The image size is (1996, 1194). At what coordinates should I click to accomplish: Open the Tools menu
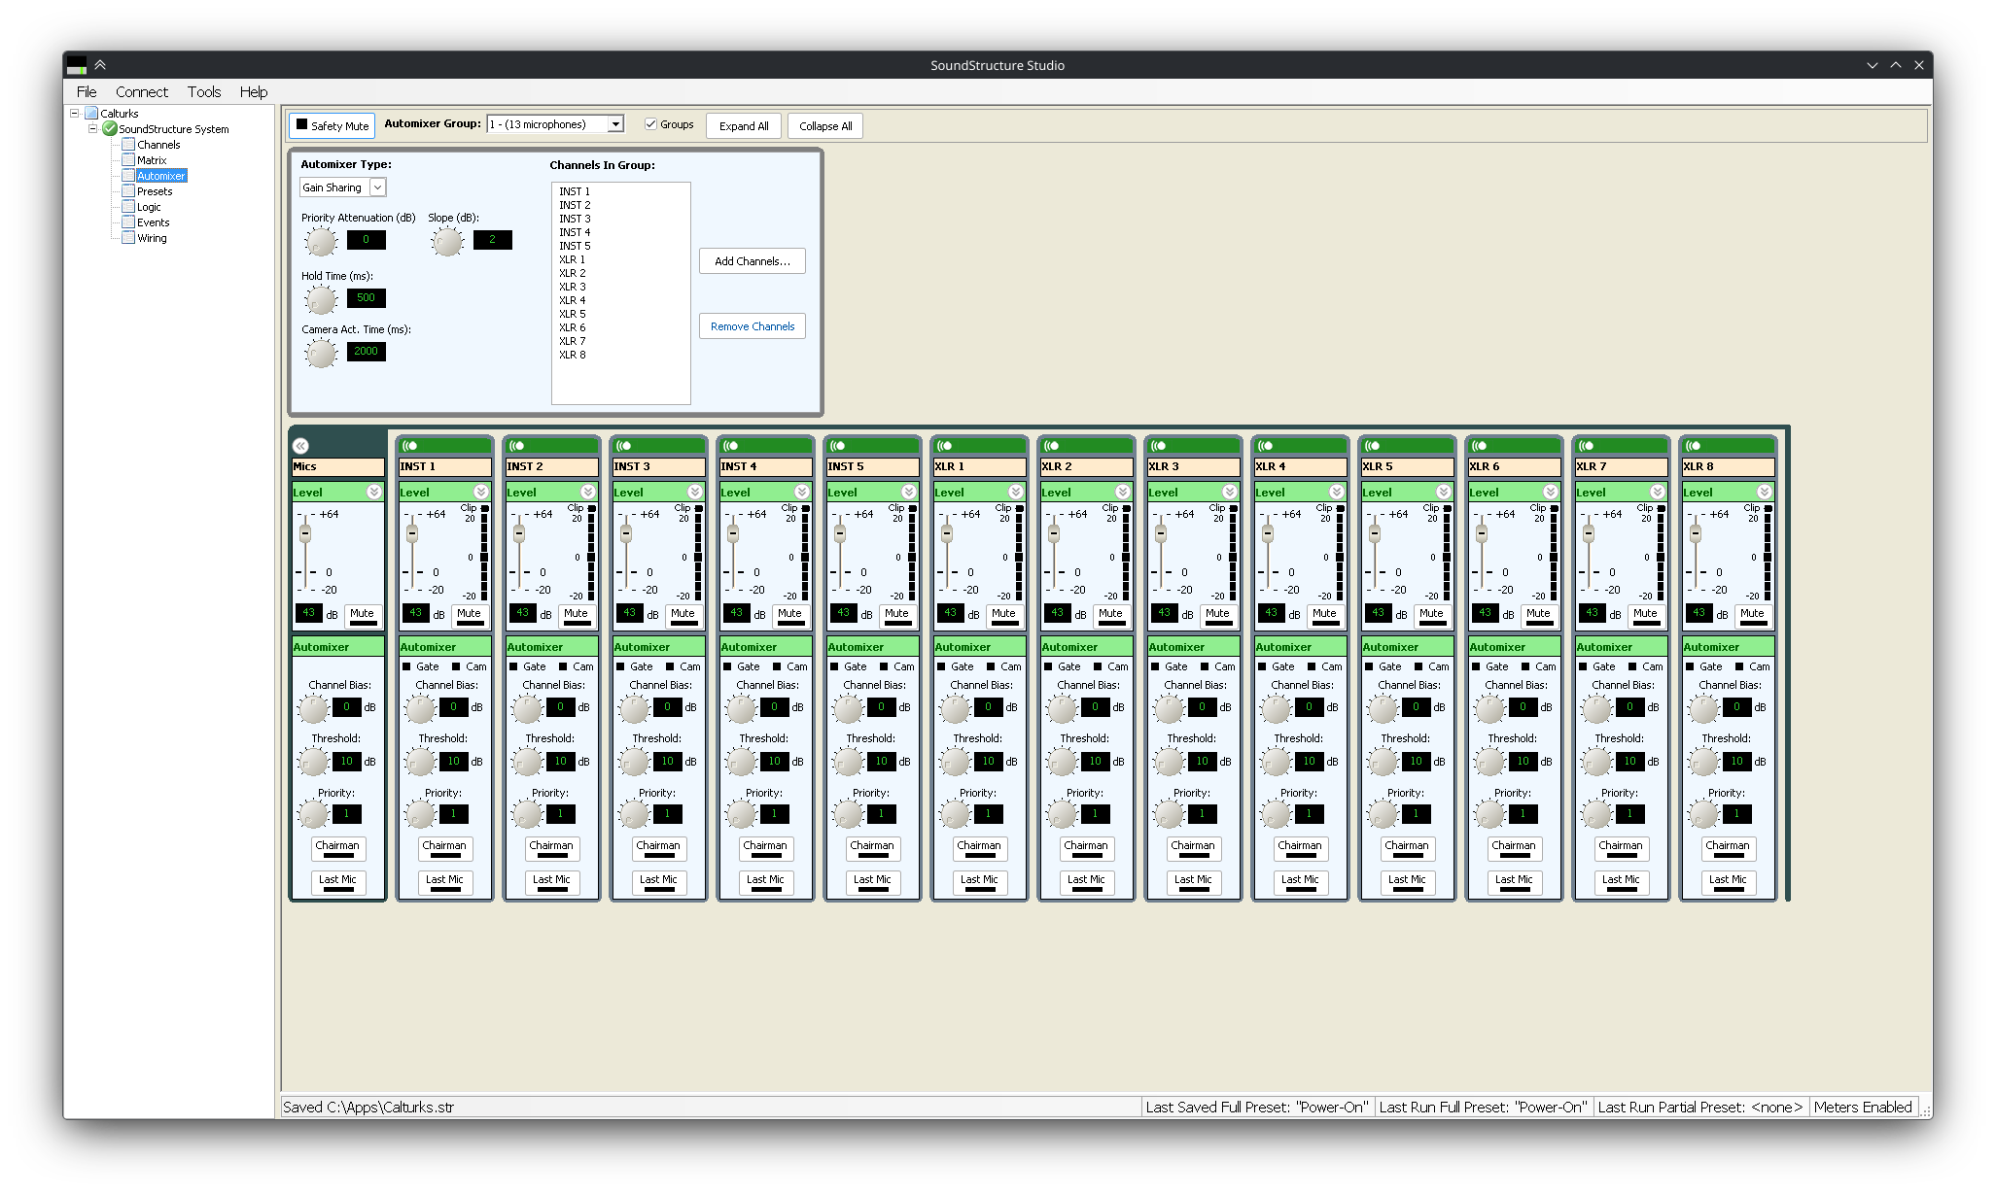[x=203, y=92]
